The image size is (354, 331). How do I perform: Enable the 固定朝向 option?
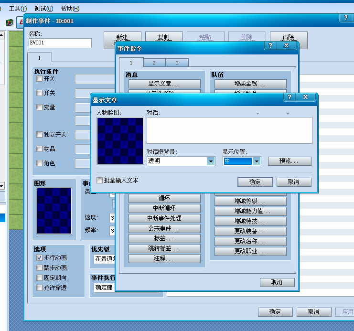[x=39, y=278]
